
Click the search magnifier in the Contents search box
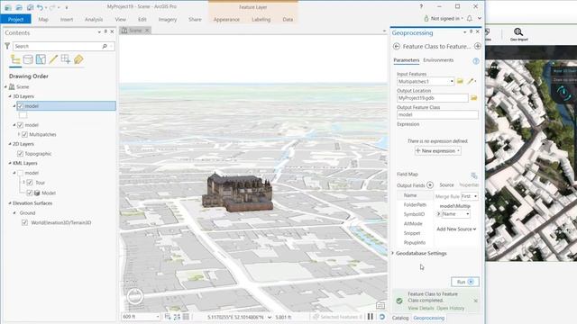105,46
